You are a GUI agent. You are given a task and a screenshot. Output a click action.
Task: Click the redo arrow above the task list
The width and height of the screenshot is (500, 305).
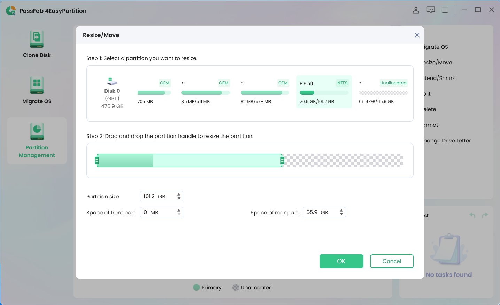pyautogui.click(x=484, y=215)
